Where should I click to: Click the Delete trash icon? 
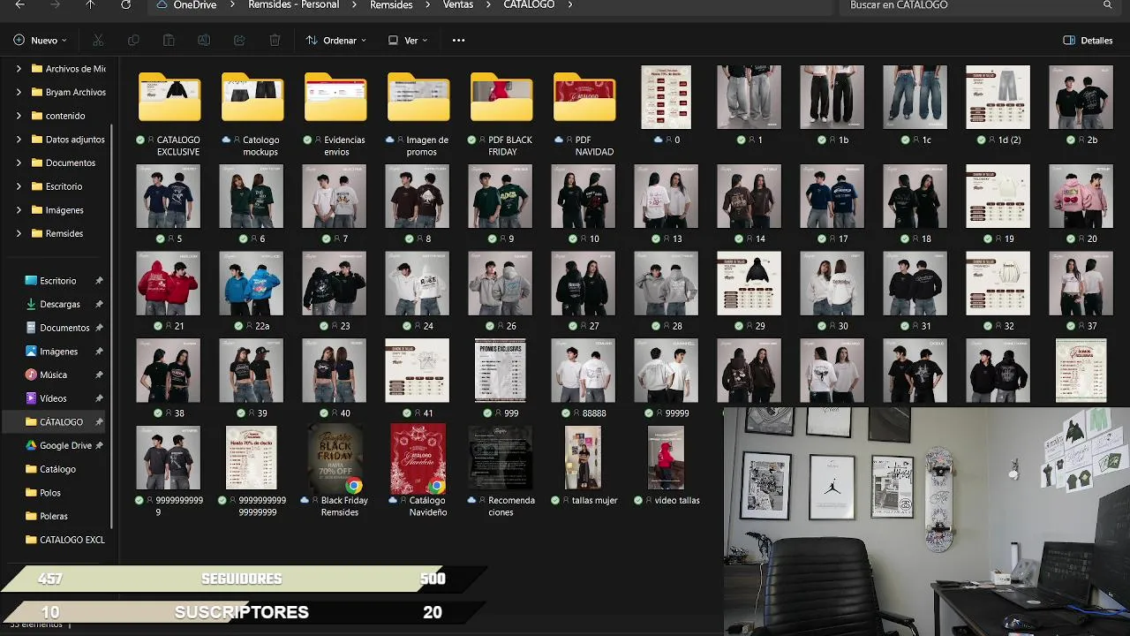coord(275,41)
